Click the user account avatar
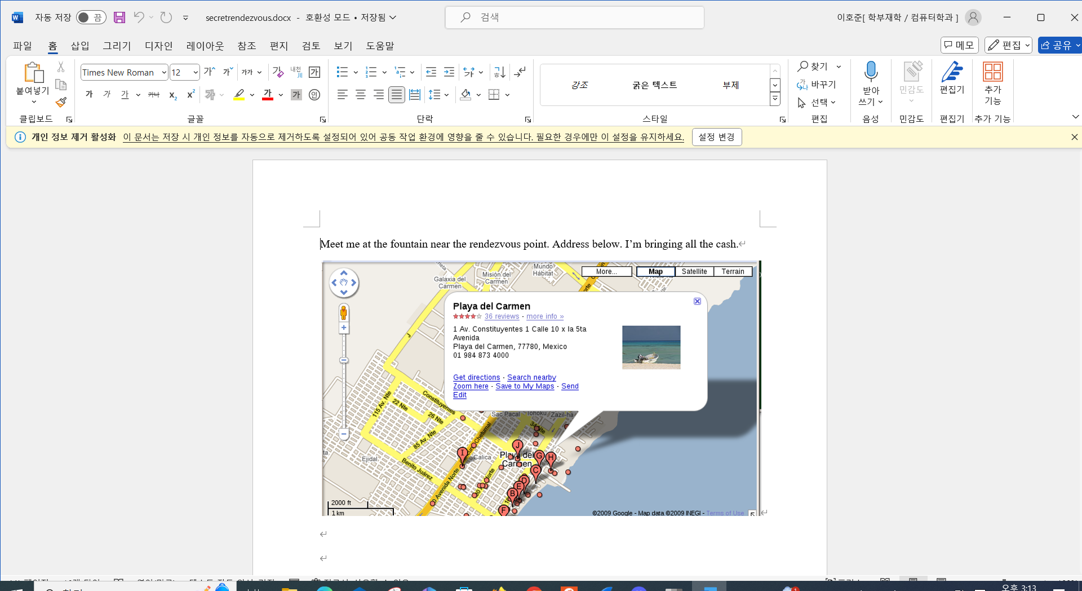The height and width of the screenshot is (591, 1082). (x=973, y=17)
